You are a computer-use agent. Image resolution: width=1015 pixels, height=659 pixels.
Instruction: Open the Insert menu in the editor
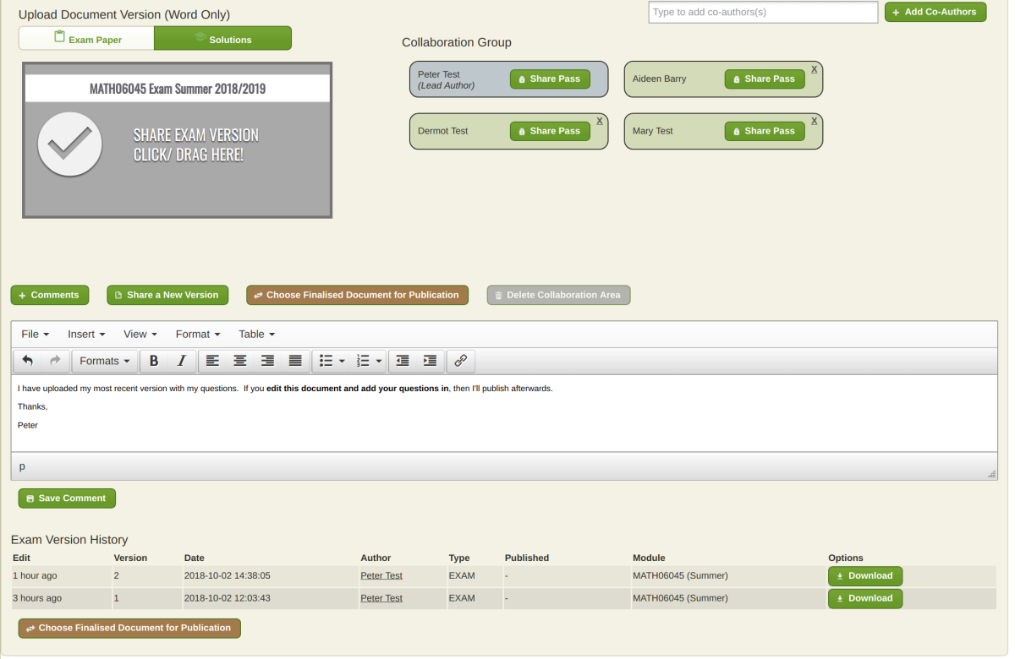coord(85,334)
